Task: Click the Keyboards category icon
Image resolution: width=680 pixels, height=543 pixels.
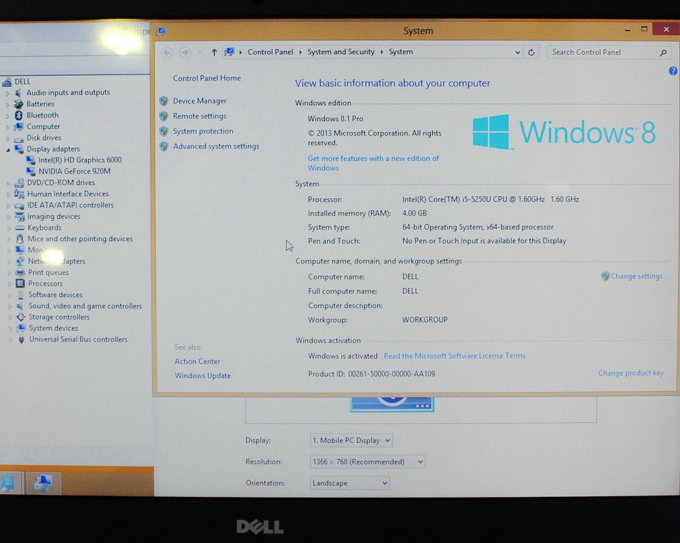Action: point(20,227)
